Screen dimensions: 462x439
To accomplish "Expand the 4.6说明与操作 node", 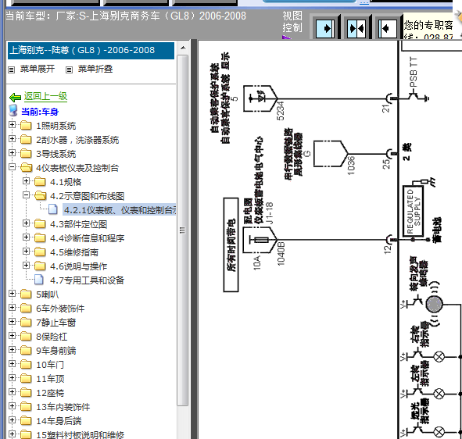I will 26,266.
